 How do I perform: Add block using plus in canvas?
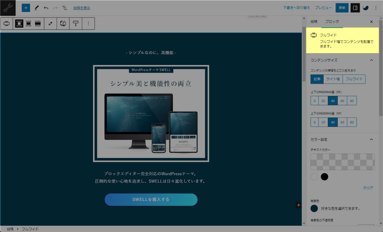pyautogui.click(x=298, y=205)
